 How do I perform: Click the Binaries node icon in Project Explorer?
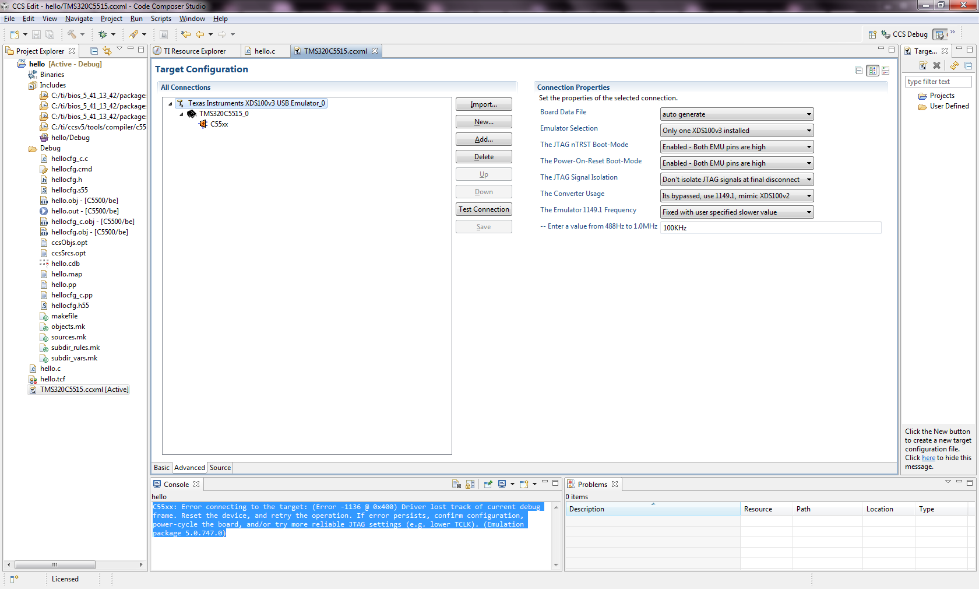pyautogui.click(x=33, y=75)
